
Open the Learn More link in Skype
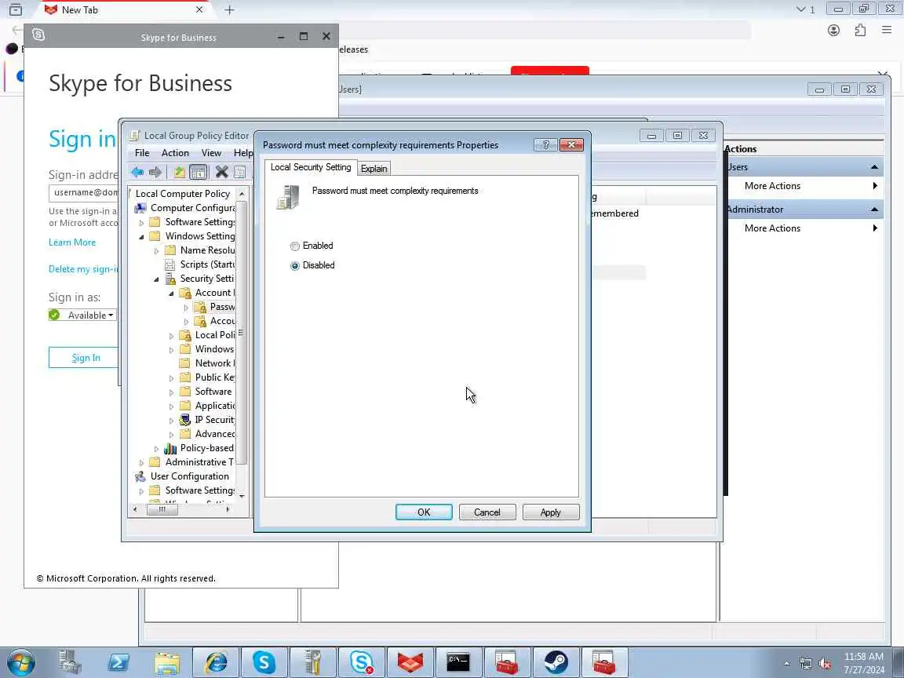coord(72,242)
